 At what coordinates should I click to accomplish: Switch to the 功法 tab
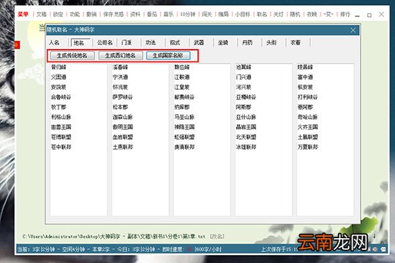151,42
